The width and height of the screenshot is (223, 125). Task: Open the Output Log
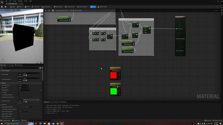[x=16, y=120]
